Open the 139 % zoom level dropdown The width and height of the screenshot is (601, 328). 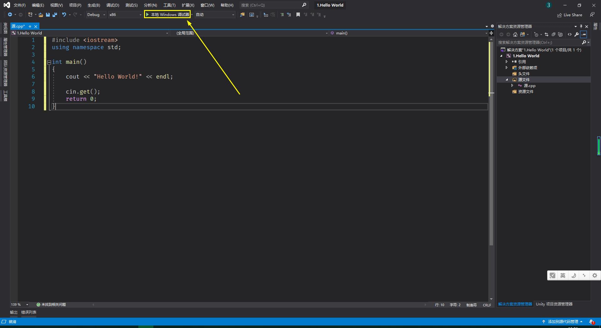click(x=20, y=305)
